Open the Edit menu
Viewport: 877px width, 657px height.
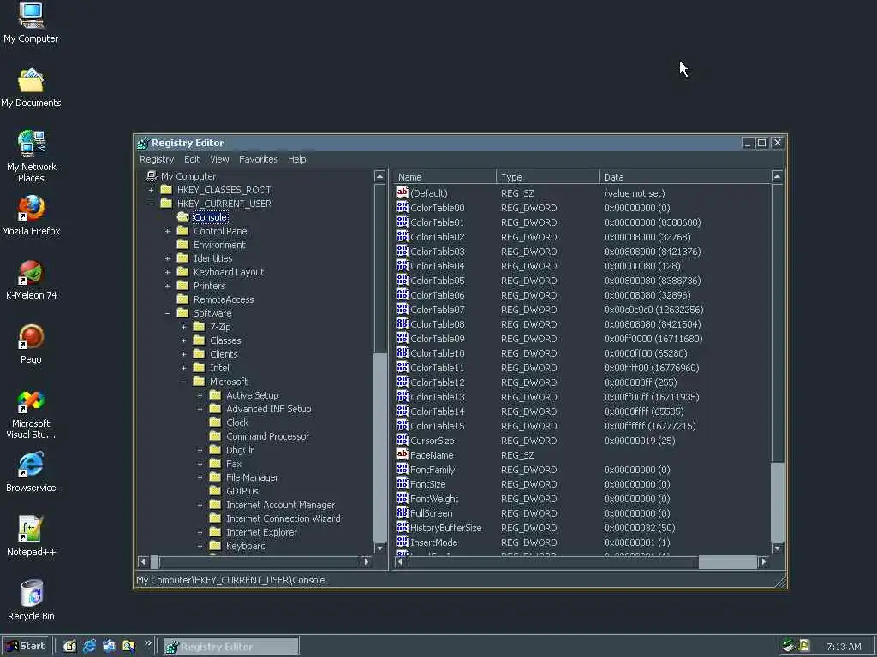192,159
